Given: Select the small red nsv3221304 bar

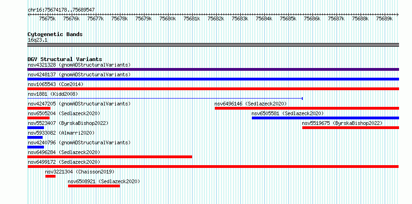Looking at the screenshot, I should pyautogui.click(x=50, y=176).
